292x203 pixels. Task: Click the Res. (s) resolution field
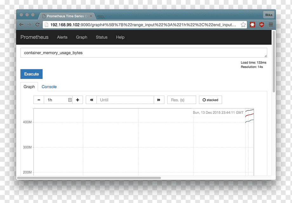182,100
